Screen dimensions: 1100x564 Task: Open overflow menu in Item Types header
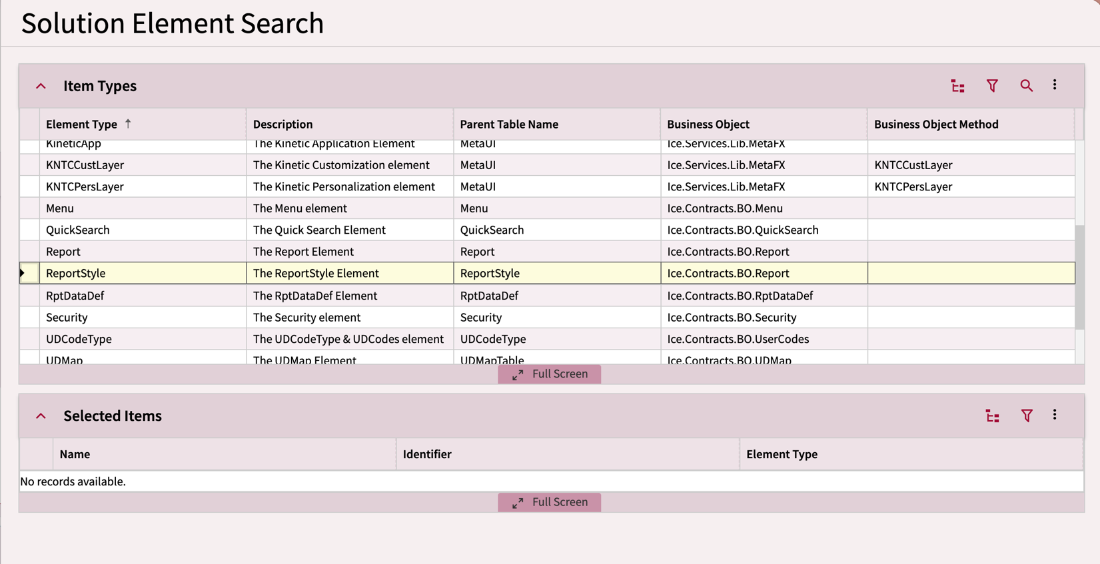tap(1055, 85)
